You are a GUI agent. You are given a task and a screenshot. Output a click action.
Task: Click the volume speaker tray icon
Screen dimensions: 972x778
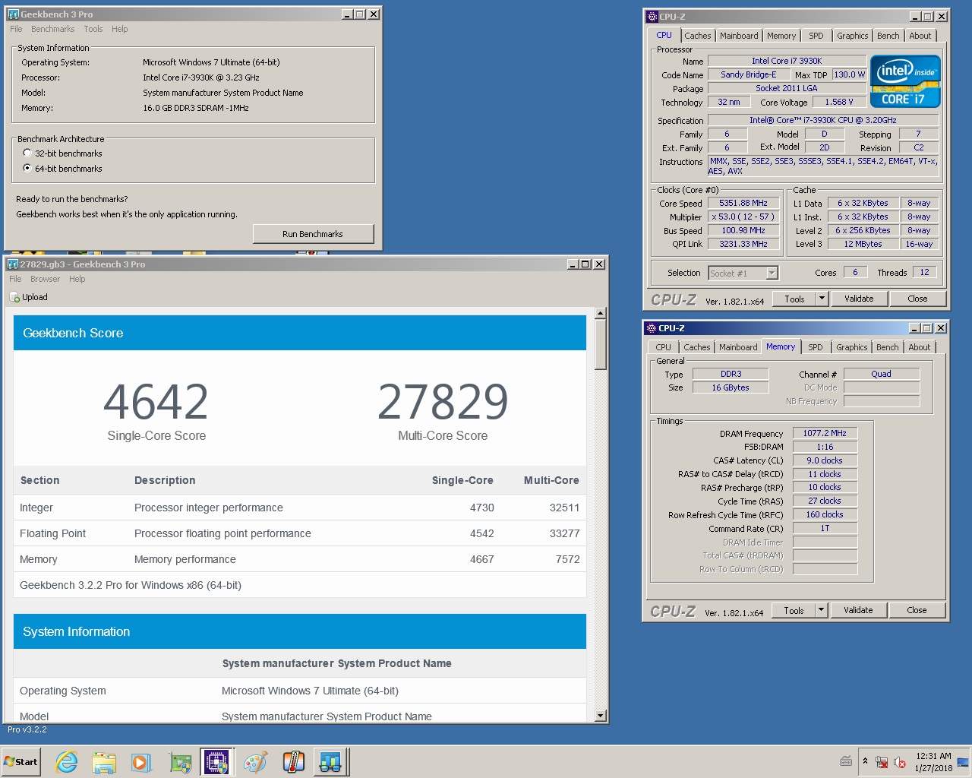900,761
